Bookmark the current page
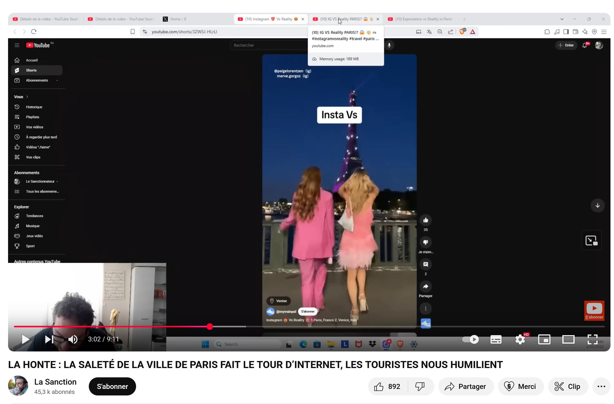 (x=133, y=32)
